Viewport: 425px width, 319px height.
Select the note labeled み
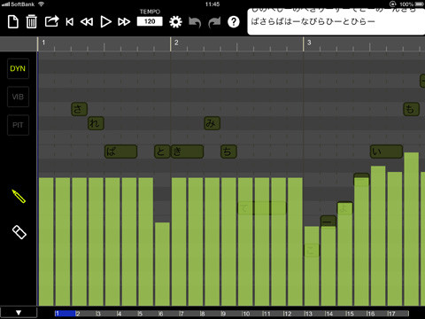(x=212, y=123)
